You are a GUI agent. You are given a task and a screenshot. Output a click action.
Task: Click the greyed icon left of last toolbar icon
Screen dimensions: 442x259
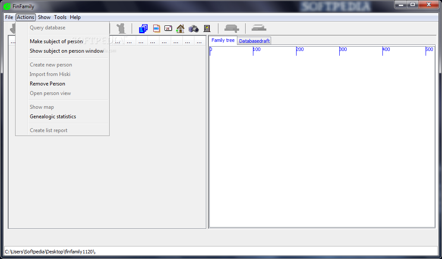click(232, 28)
